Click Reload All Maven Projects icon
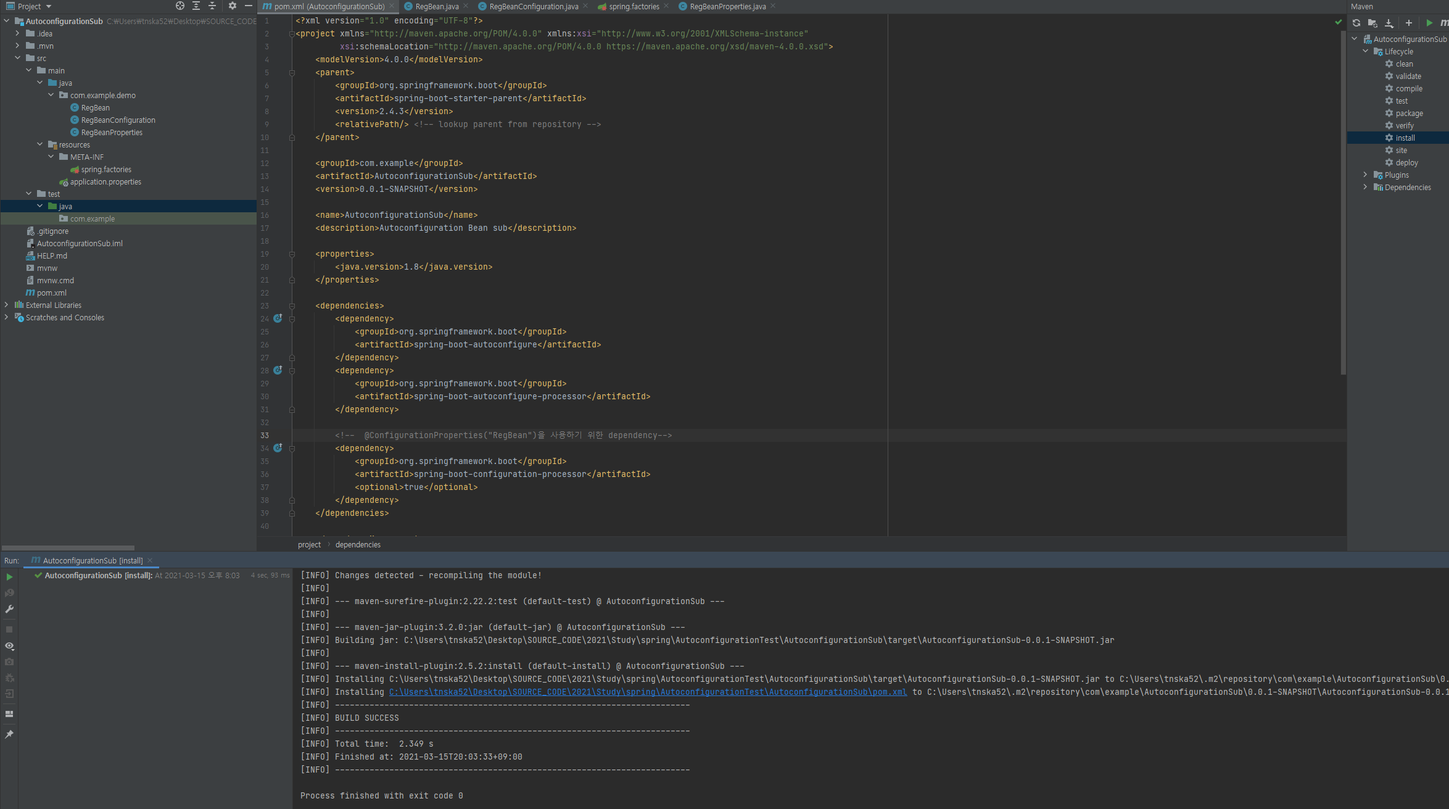1449x809 pixels. click(x=1356, y=23)
